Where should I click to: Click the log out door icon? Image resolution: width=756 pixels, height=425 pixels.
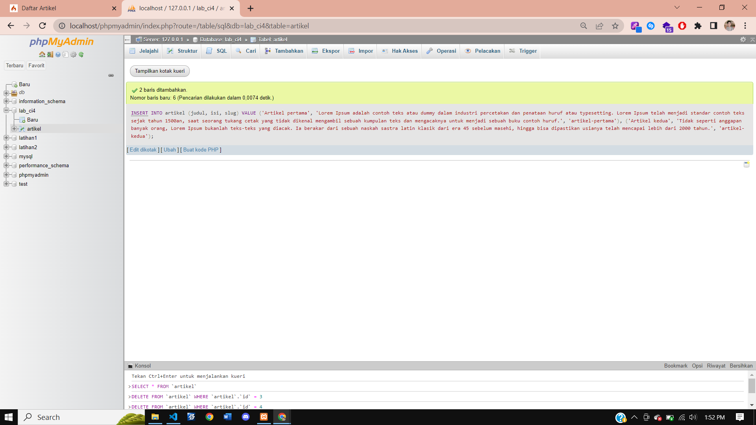pos(50,55)
